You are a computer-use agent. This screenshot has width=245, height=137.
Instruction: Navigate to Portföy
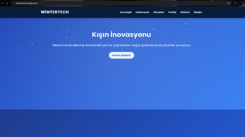pyautogui.click(x=172, y=12)
